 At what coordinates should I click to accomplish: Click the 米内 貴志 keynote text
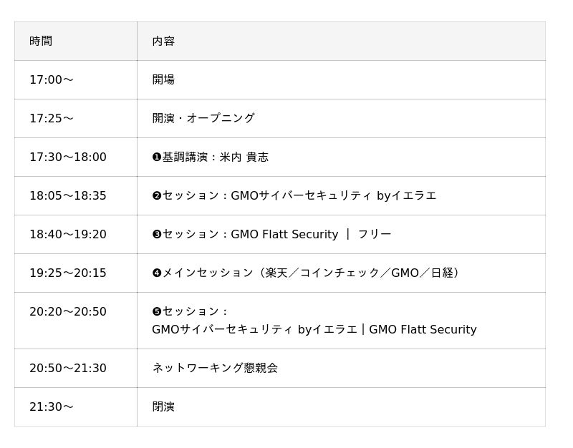tap(244, 157)
